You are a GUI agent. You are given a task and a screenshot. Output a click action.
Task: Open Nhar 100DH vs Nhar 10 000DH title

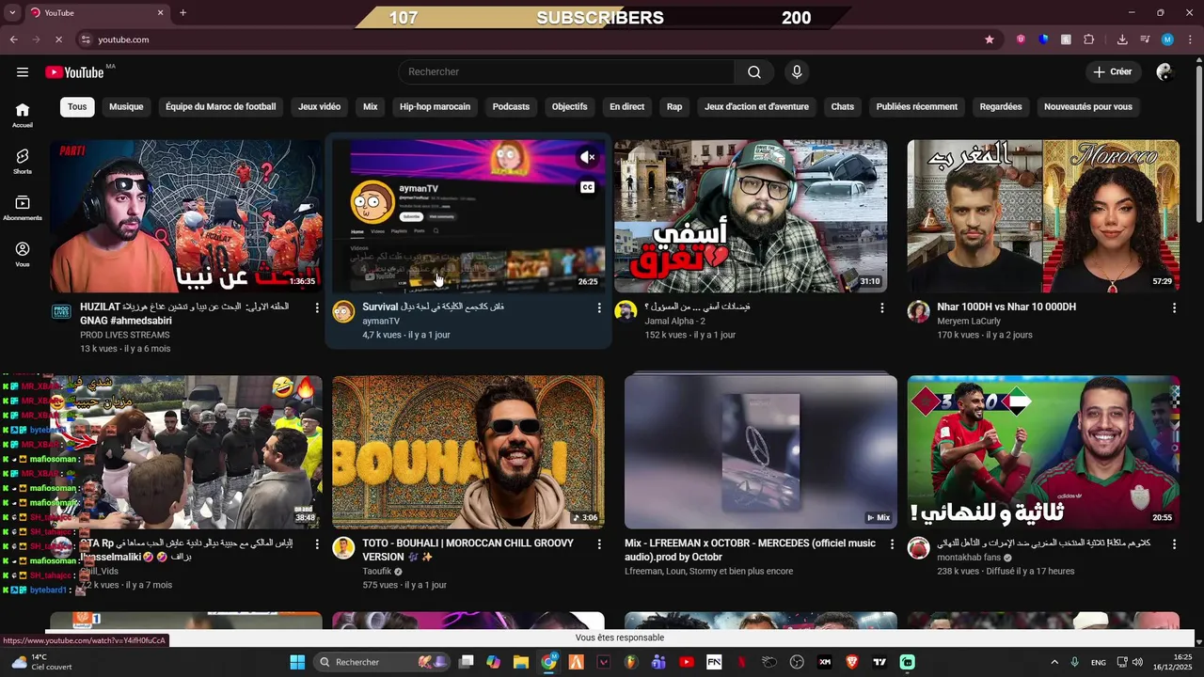point(1006,307)
